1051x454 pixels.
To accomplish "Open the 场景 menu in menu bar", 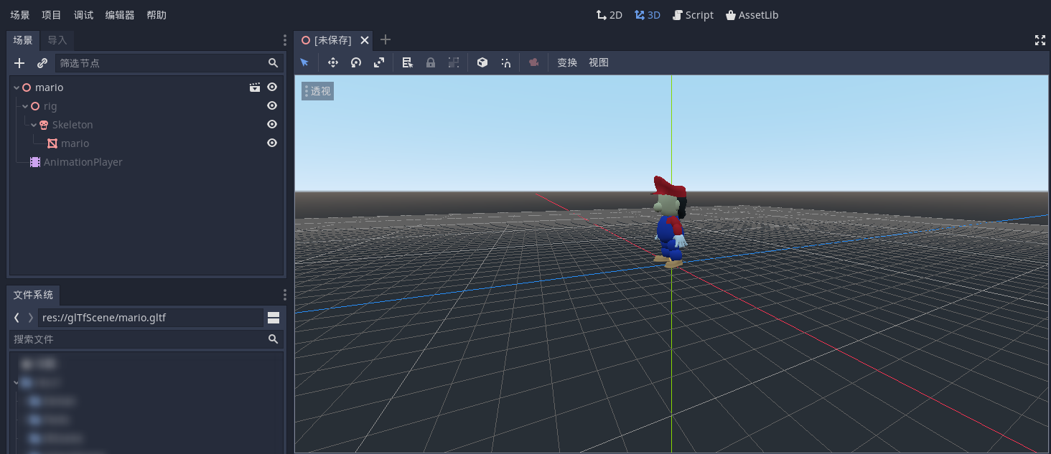I will [20, 15].
